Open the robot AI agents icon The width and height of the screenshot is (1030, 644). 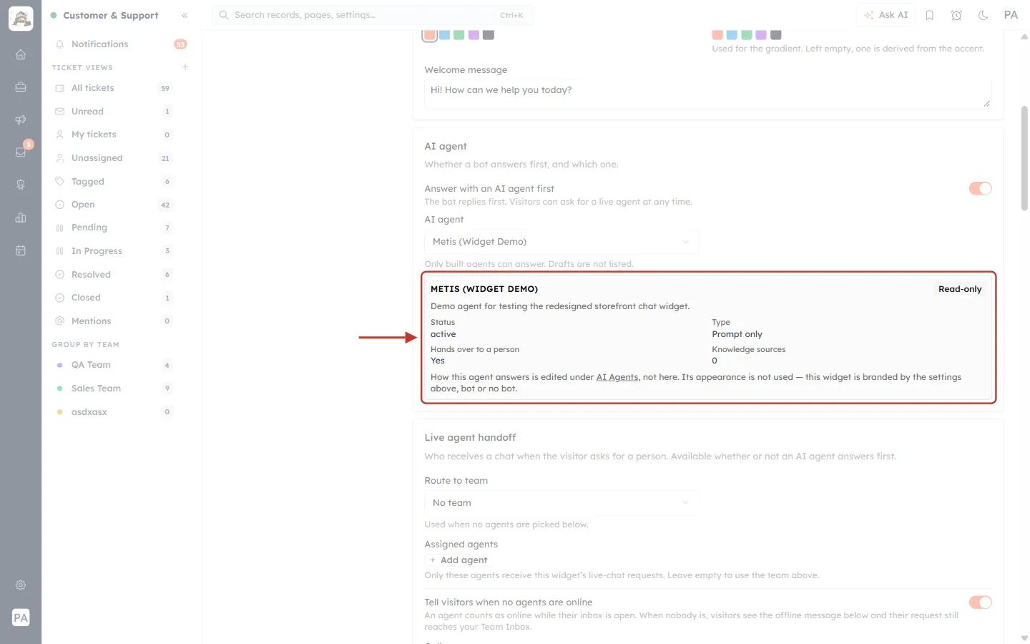click(21, 185)
